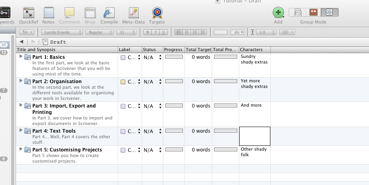Open the list style dropdown
369x185 pixels.
click(x=287, y=32)
